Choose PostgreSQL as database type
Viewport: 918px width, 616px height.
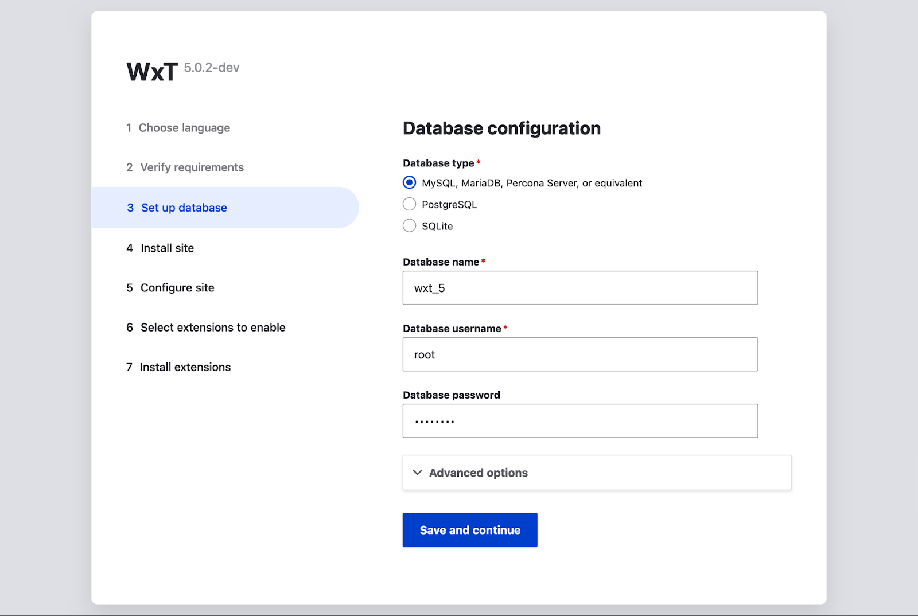409,204
